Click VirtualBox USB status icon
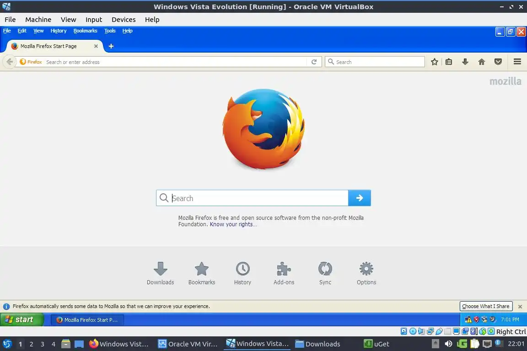527x351 pixels. (x=439, y=331)
